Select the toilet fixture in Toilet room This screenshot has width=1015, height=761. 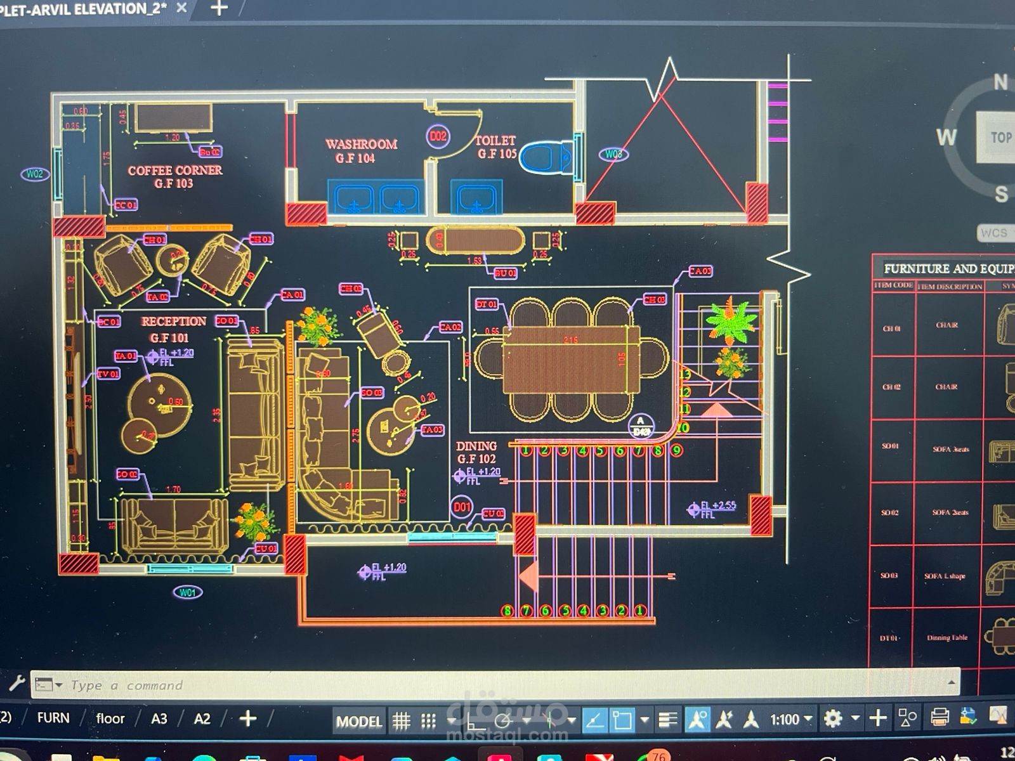(x=547, y=157)
